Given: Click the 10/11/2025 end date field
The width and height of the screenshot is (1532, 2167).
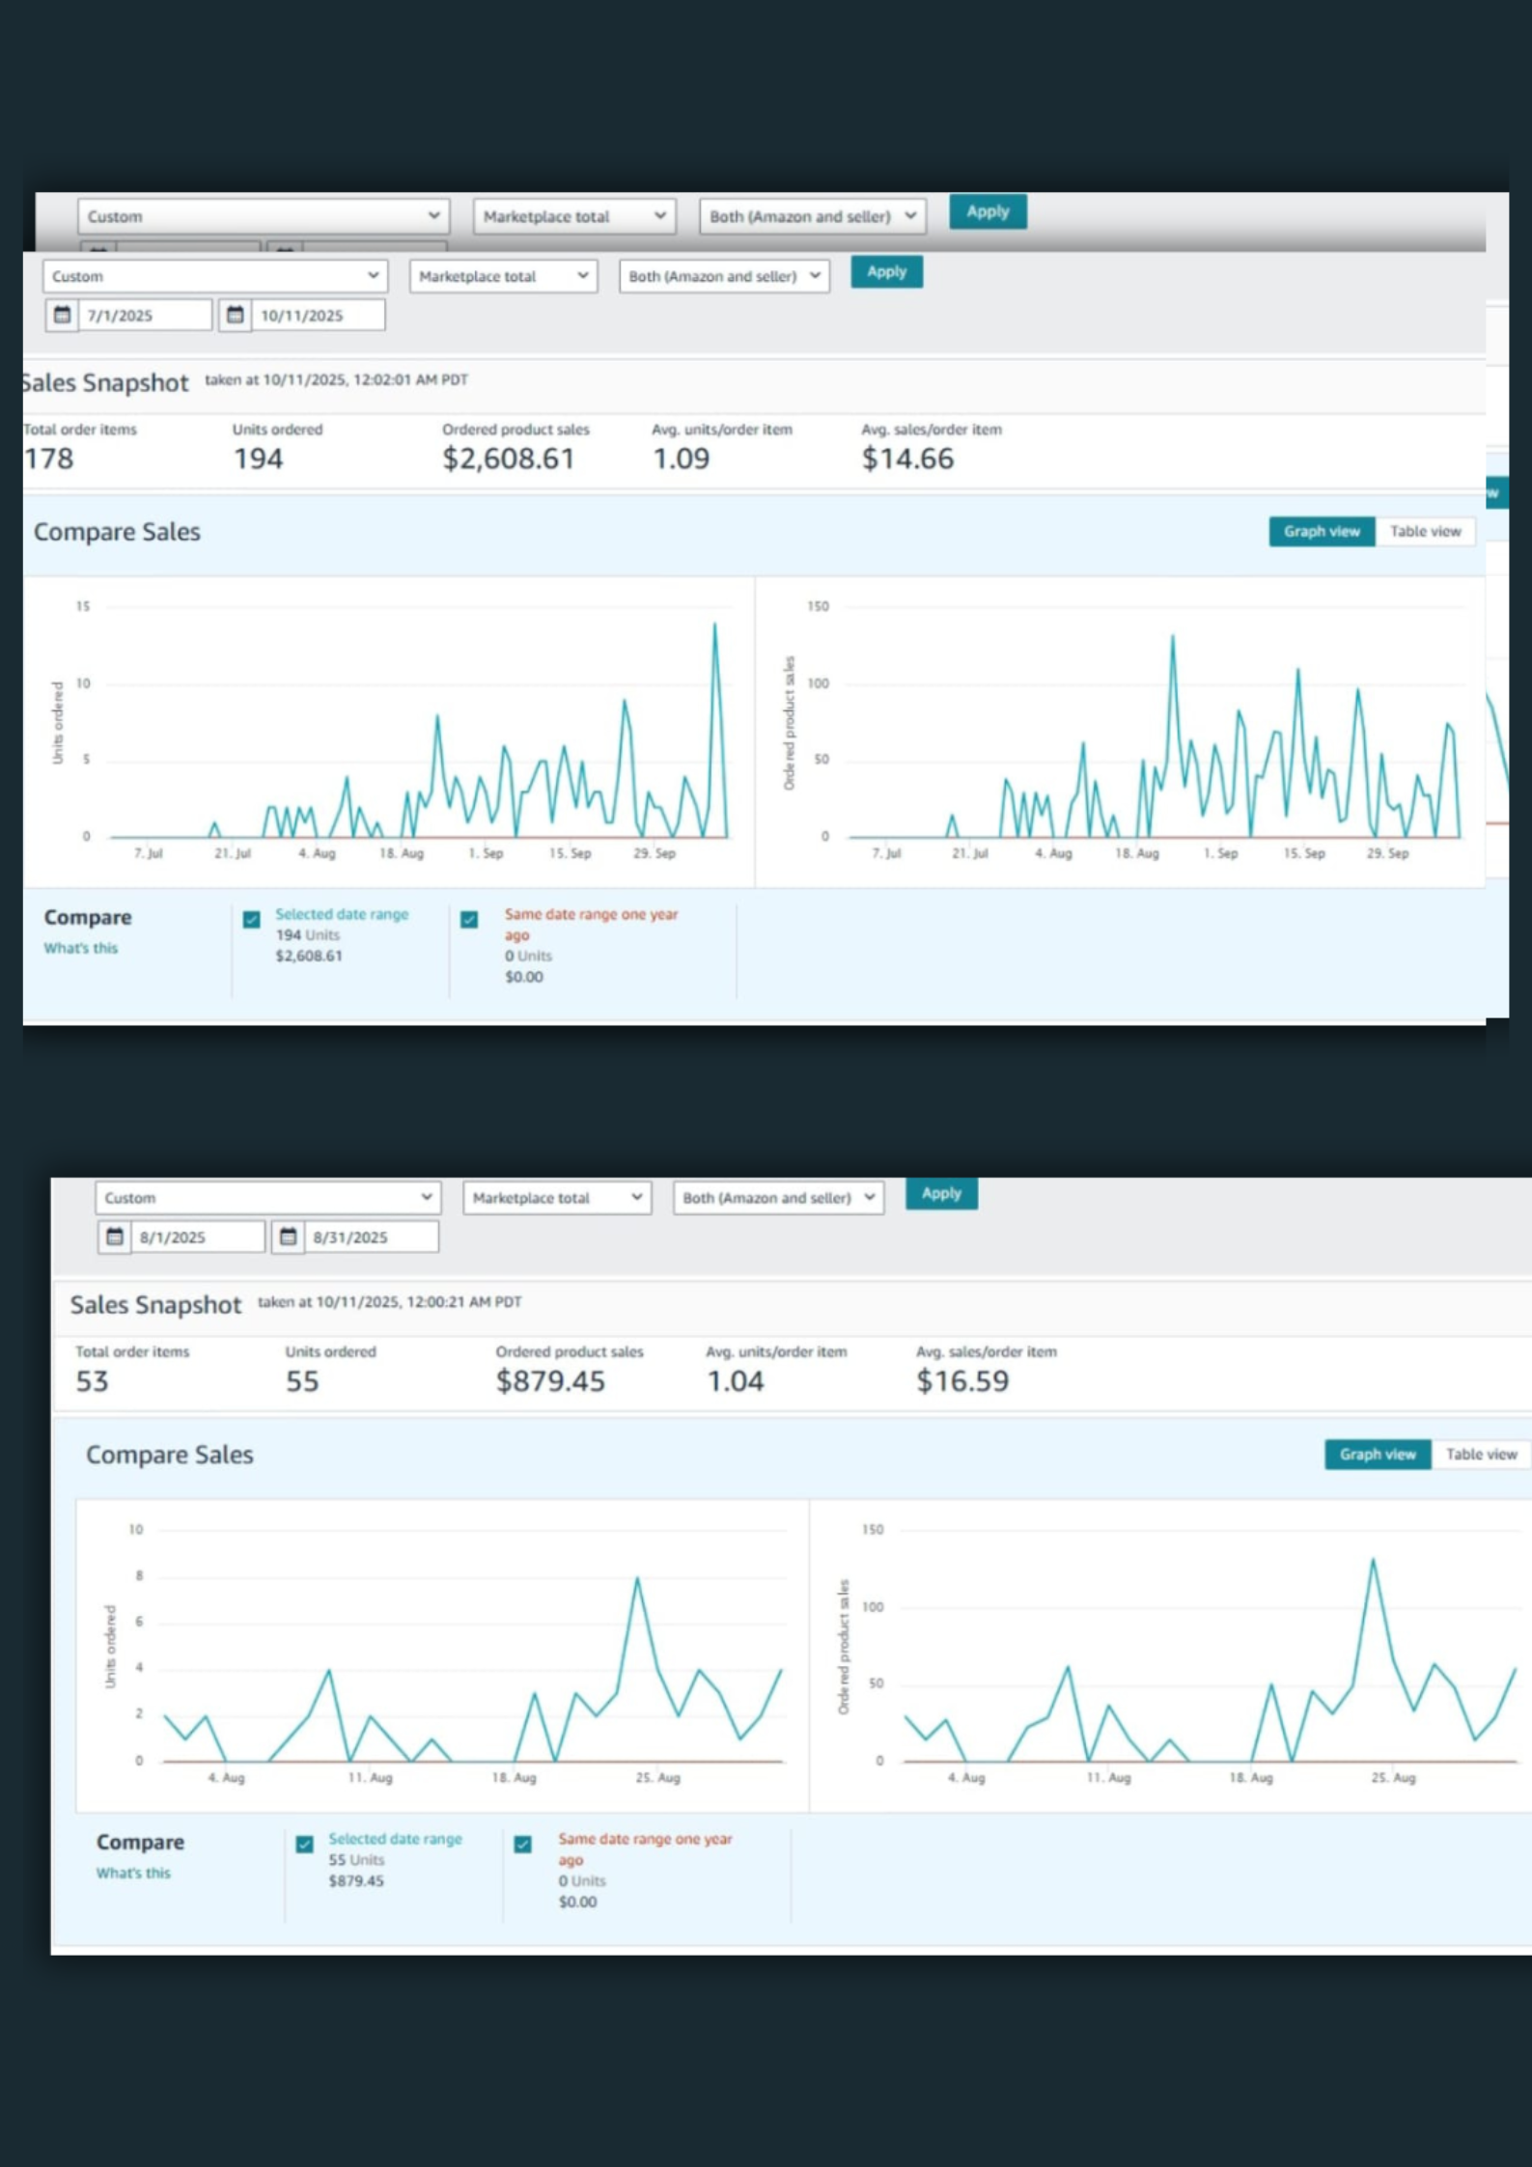Looking at the screenshot, I should [317, 315].
